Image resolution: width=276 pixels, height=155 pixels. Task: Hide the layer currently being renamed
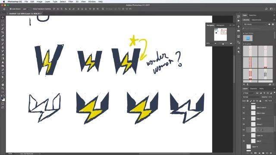point(244,130)
